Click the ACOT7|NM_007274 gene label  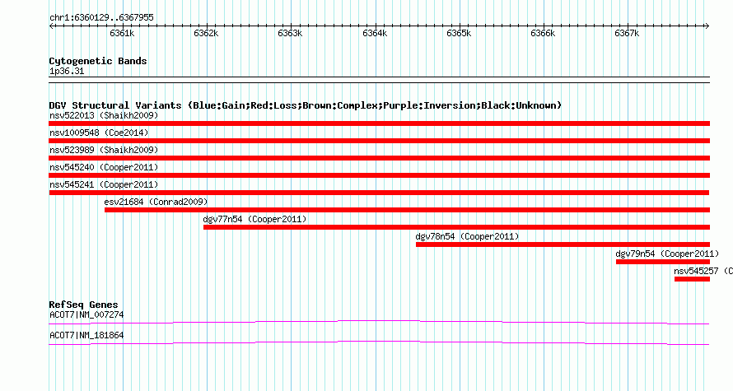tap(86, 314)
